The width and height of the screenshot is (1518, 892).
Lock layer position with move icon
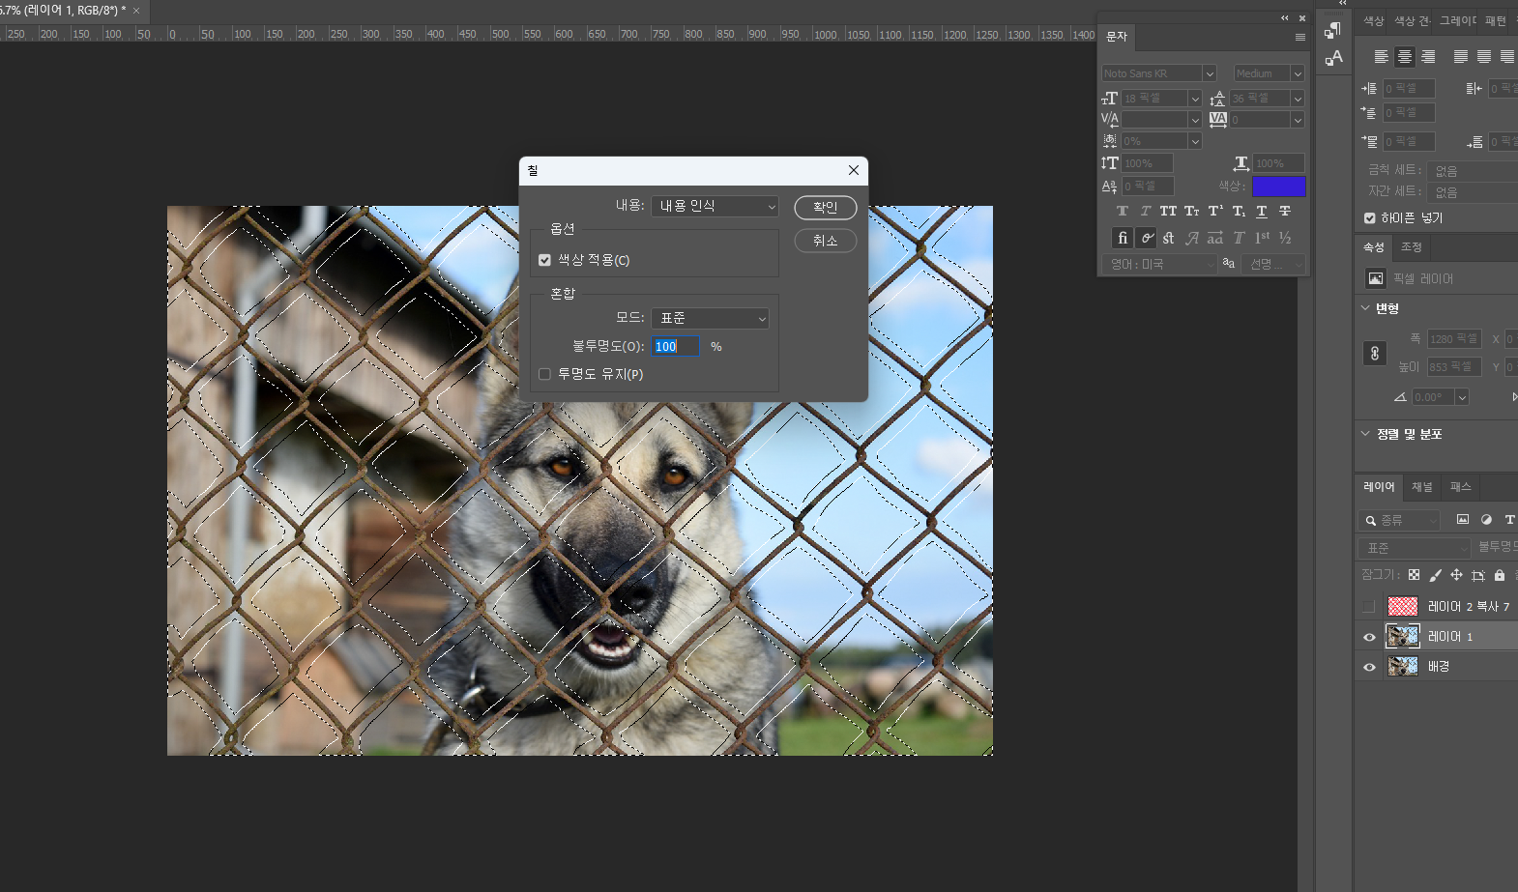click(x=1456, y=575)
